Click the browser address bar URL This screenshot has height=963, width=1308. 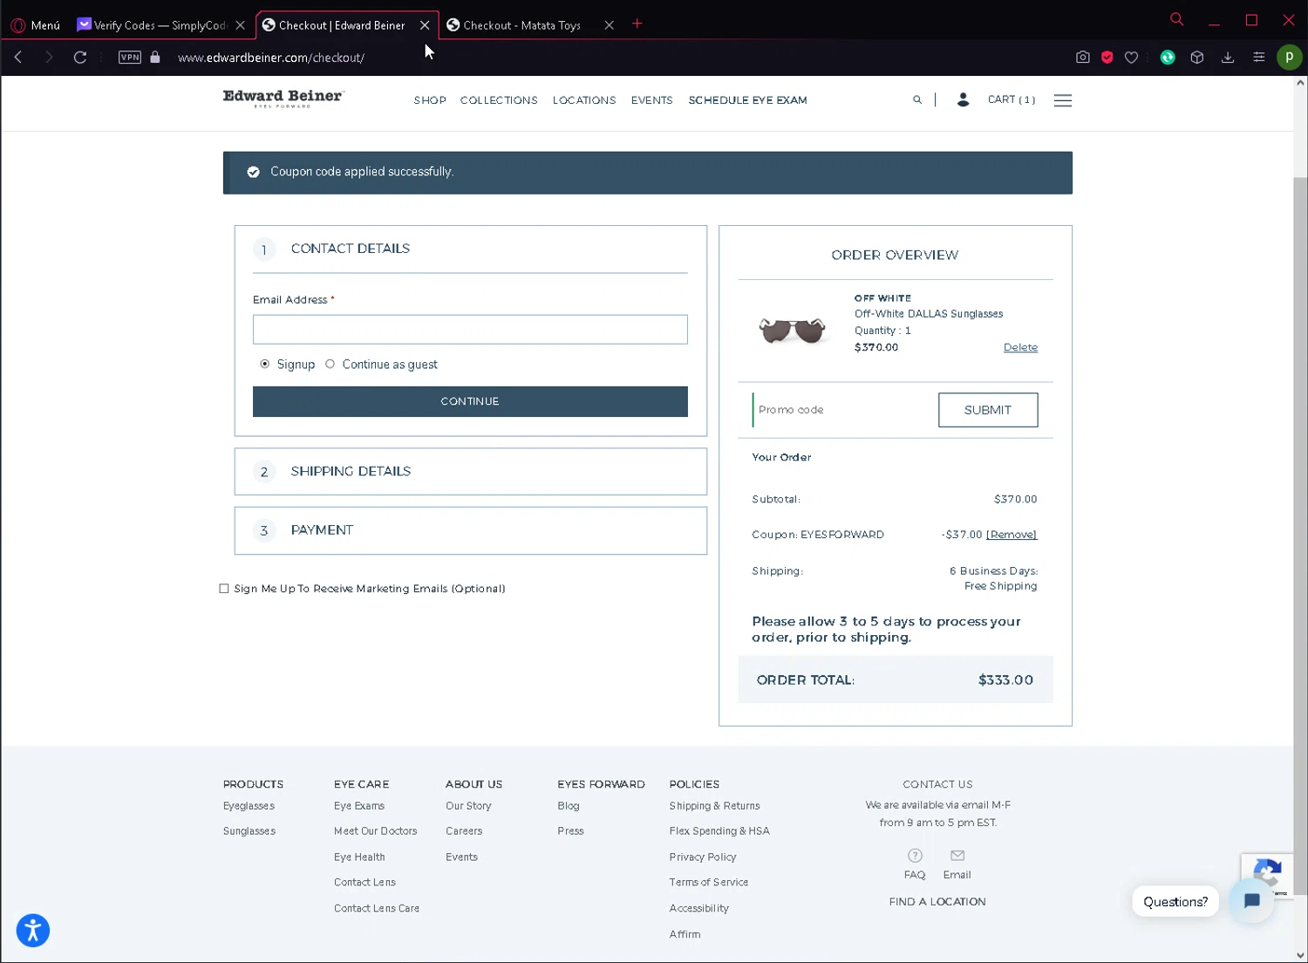click(x=271, y=58)
